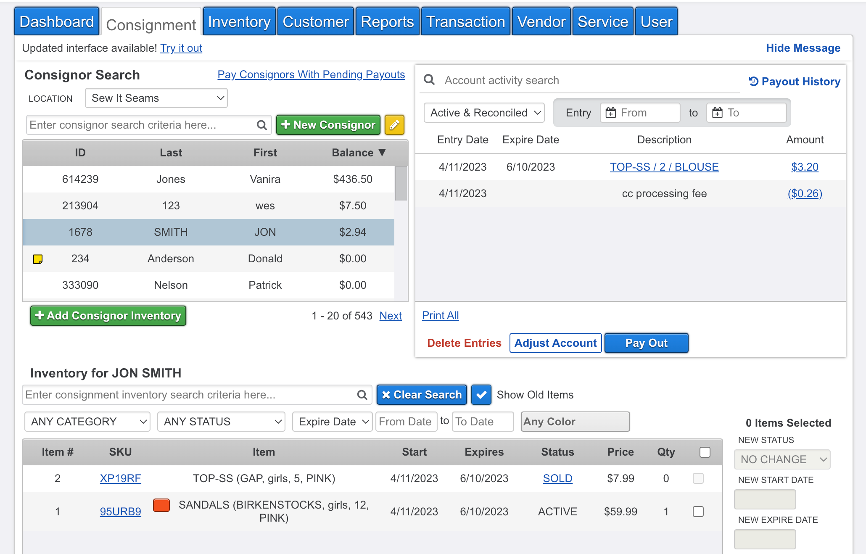Open the Reports tab
This screenshot has height=554, width=866.
[x=387, y=21]
